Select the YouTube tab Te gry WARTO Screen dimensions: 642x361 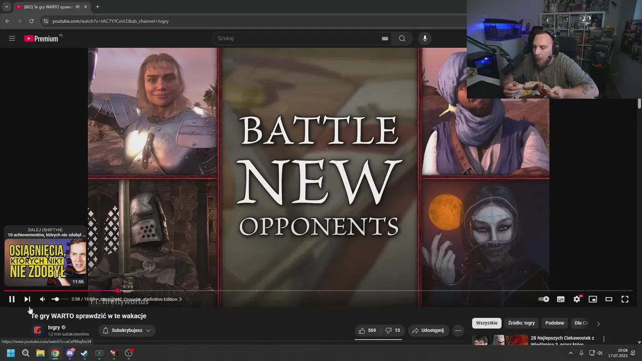coord(48,7)
